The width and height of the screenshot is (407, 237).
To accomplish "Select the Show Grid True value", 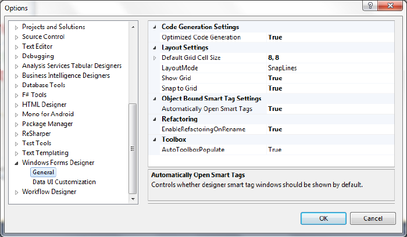I will [x=330, y=78].
